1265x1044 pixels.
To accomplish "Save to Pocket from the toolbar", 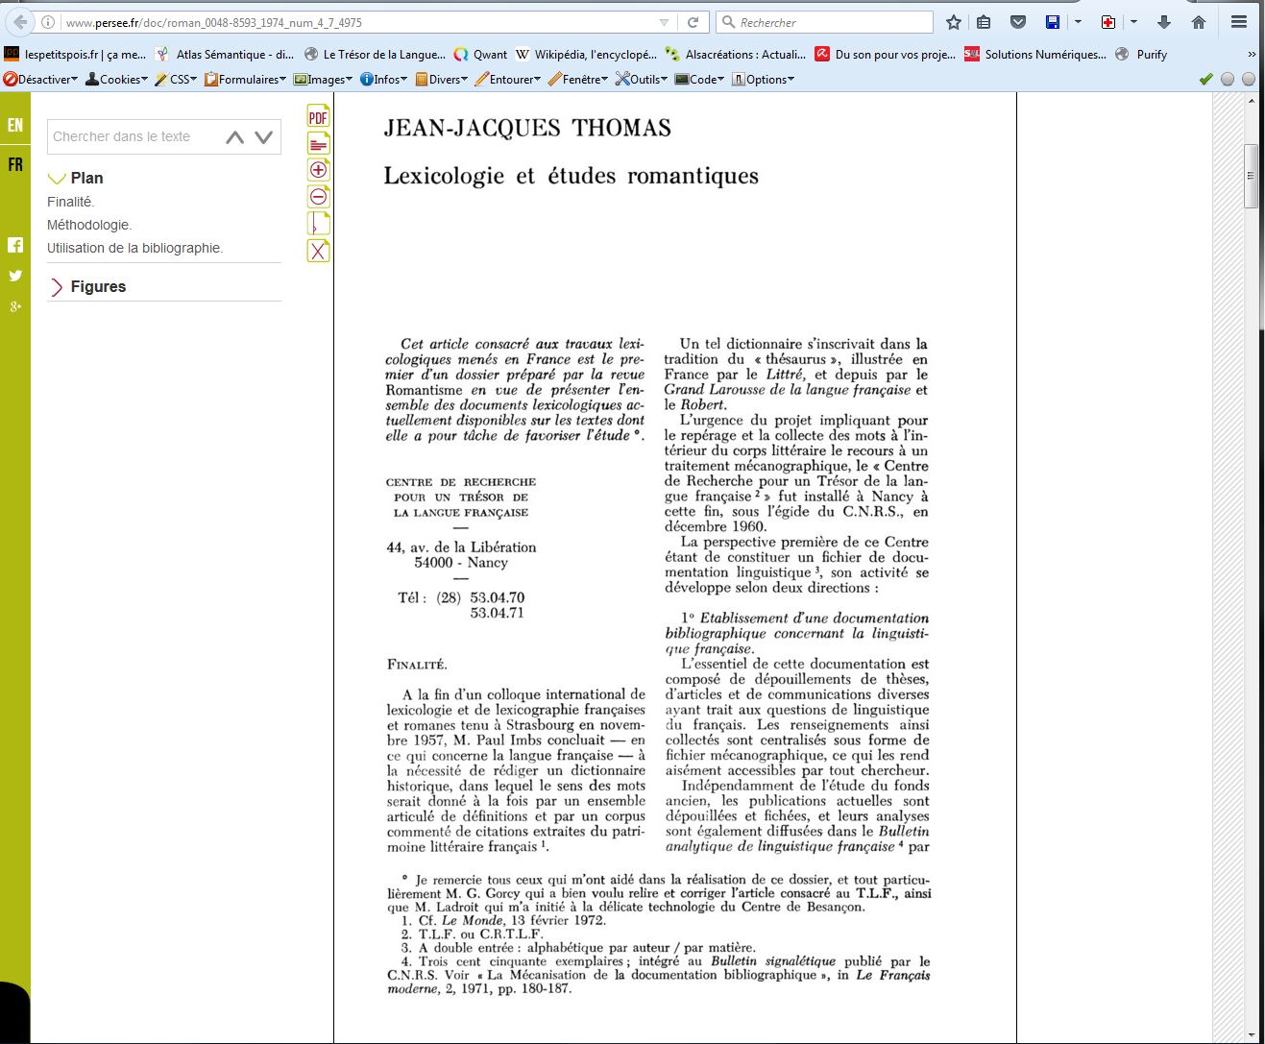I will pos(1018,22).
